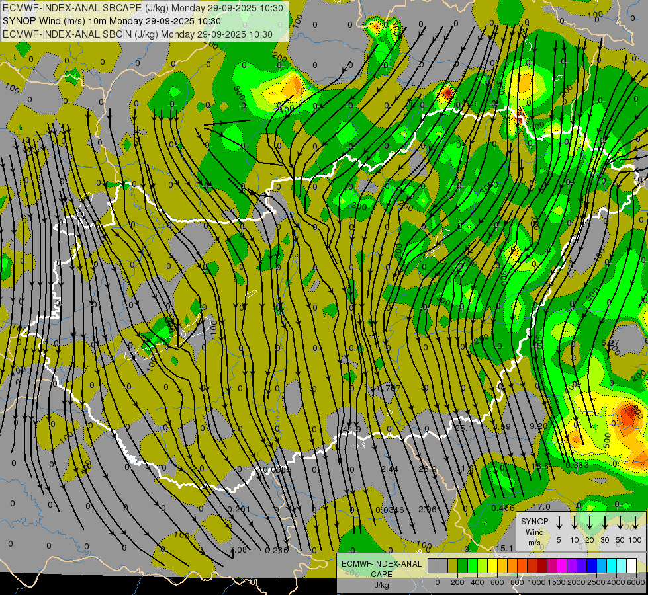Click the J/kg unit label in legend
The width and height of the screenshot is (648, 595).
[381, 585]
